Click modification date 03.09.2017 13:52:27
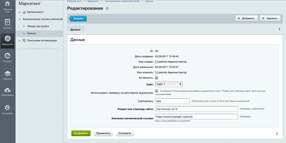 coord(167,67)
